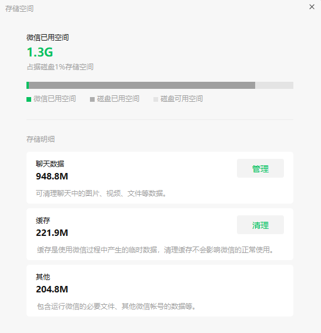The height and width of the screenshot is (333, 321).
Task: Click the 聊天数据 card title
Action: pos(50,164)
